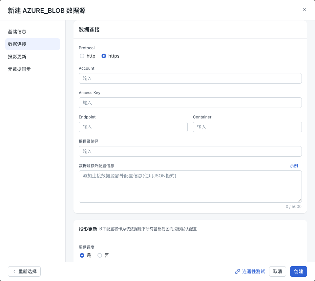This screenshot has width=315, height=281.
Task: Select the https protocol radio
Action: coord(104,56)
